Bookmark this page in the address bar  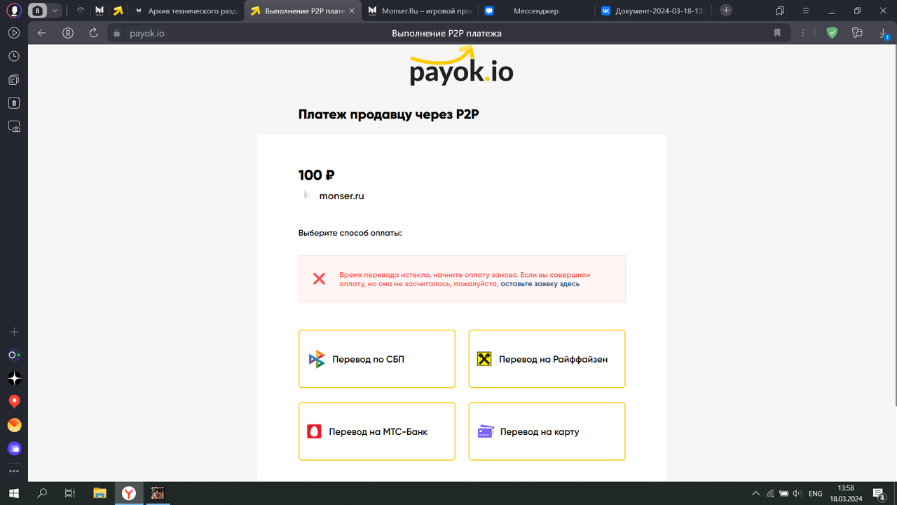click(777, 33)
